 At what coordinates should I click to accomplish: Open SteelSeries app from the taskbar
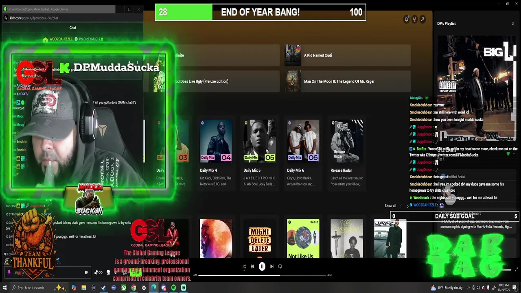144,288
